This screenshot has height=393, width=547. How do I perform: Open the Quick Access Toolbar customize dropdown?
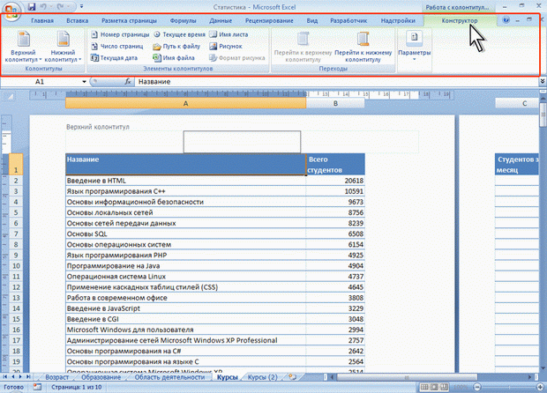click(80, 6)
